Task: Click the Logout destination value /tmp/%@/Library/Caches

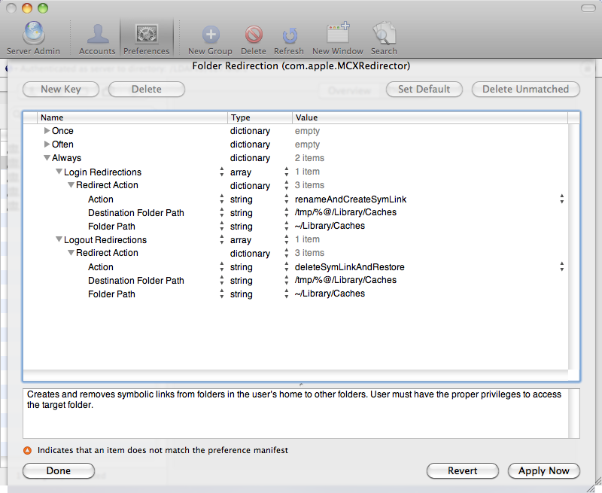Action: 345,280
